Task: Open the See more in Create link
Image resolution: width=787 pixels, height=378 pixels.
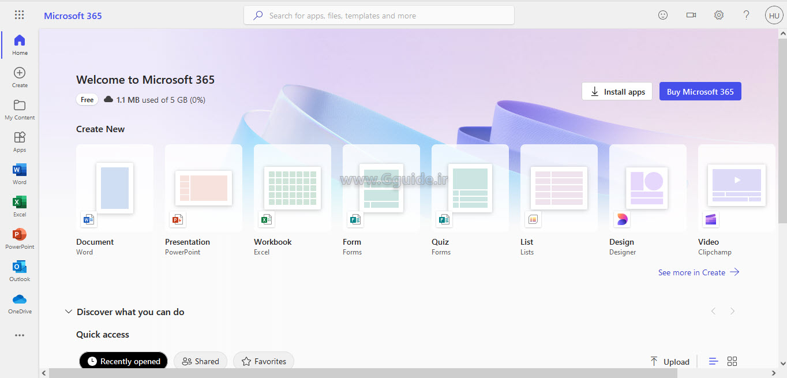Action: (x=698, y=272)
